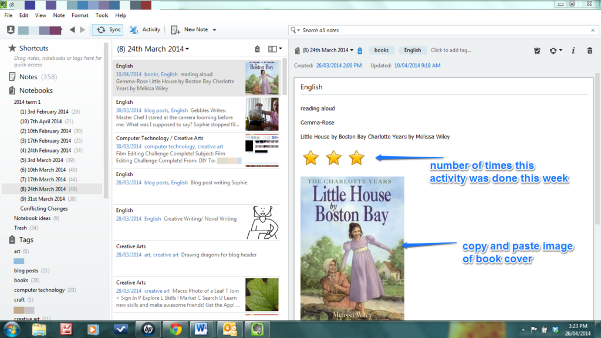Open the Format menu

[x=80, y=15]
